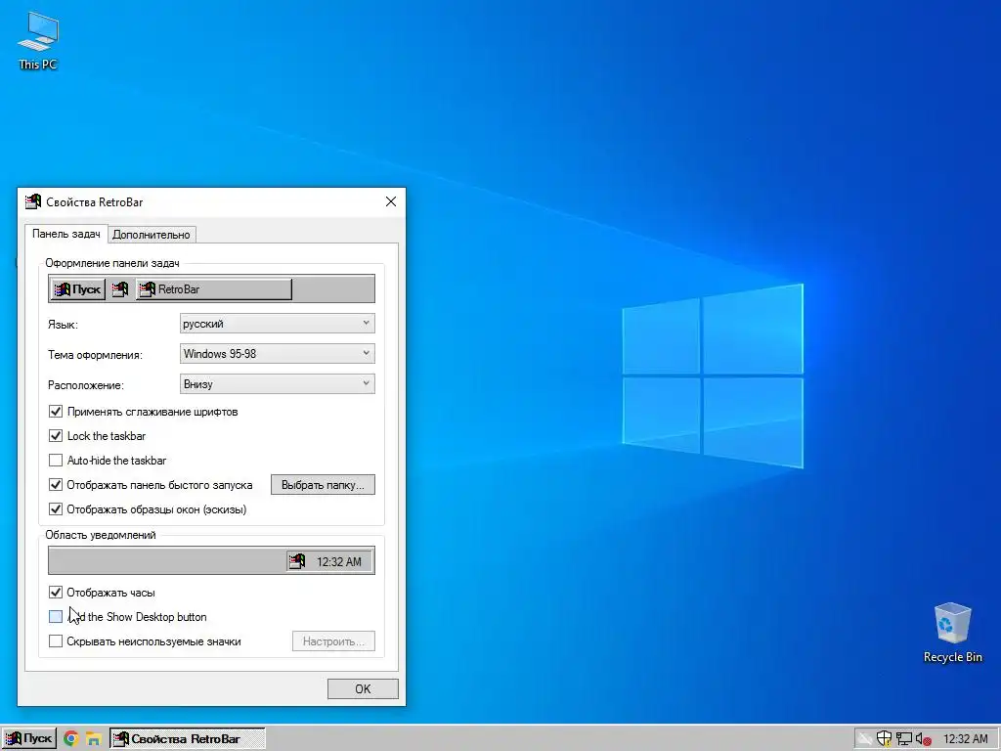Click the Область уведомлений group label

101,535
